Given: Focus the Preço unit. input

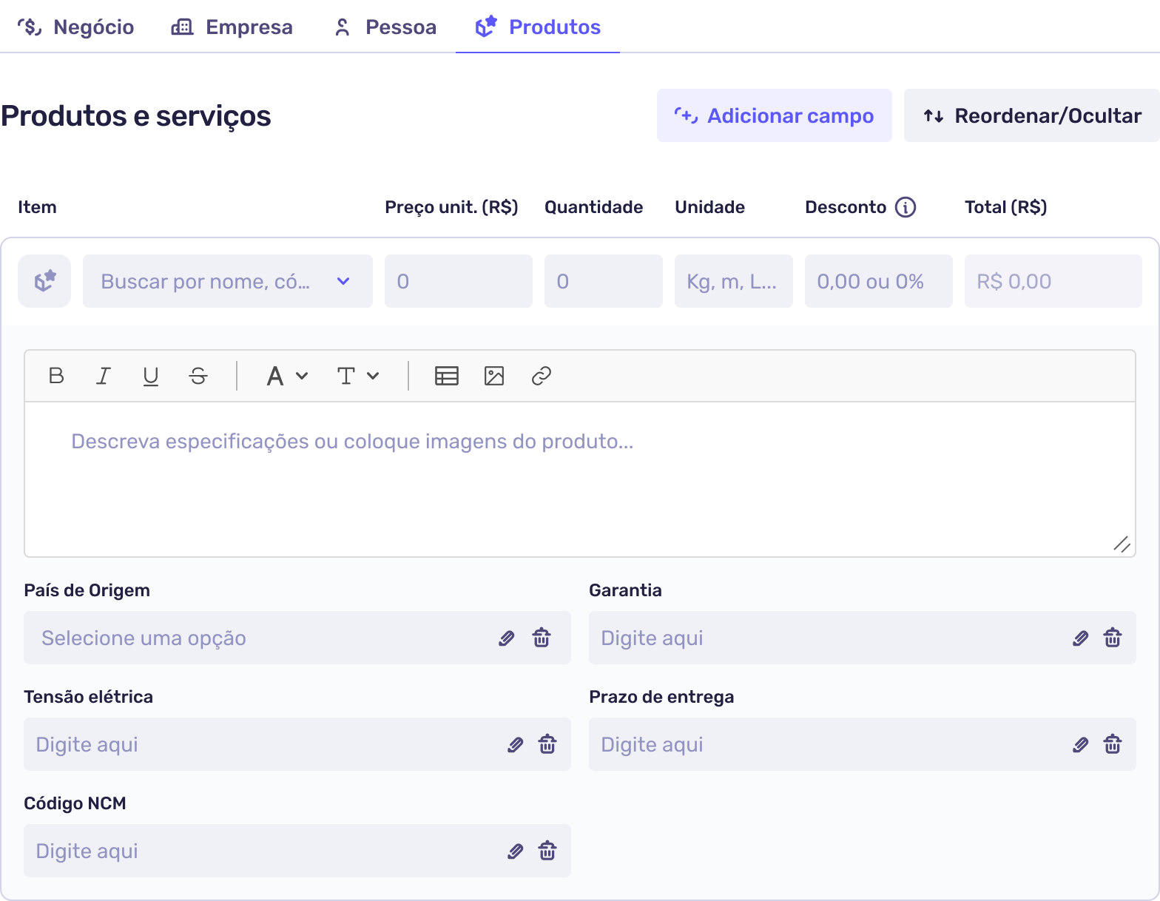Looking at the screenshot, I should point(459,281).
